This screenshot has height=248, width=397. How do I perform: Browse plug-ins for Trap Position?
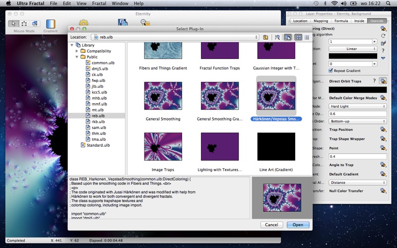click(383, 129)
